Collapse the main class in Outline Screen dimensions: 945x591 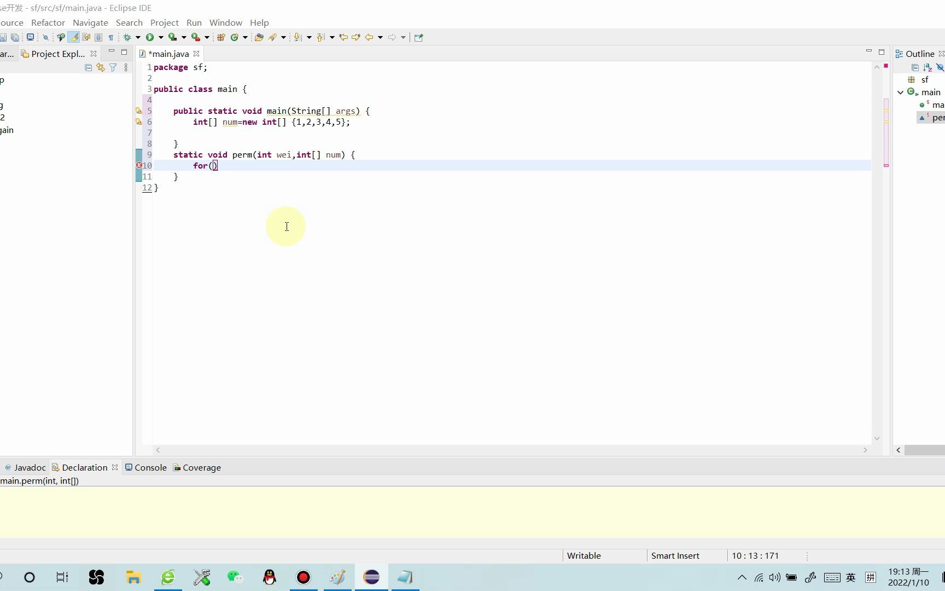point(901,92)
